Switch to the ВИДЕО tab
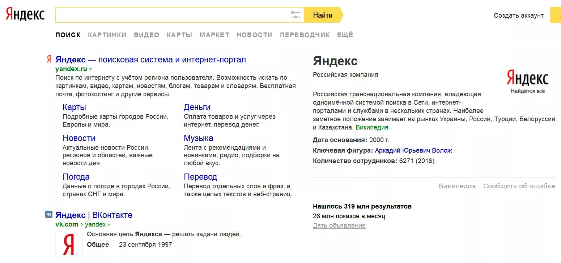561x263 pixels. coord(146,35)
